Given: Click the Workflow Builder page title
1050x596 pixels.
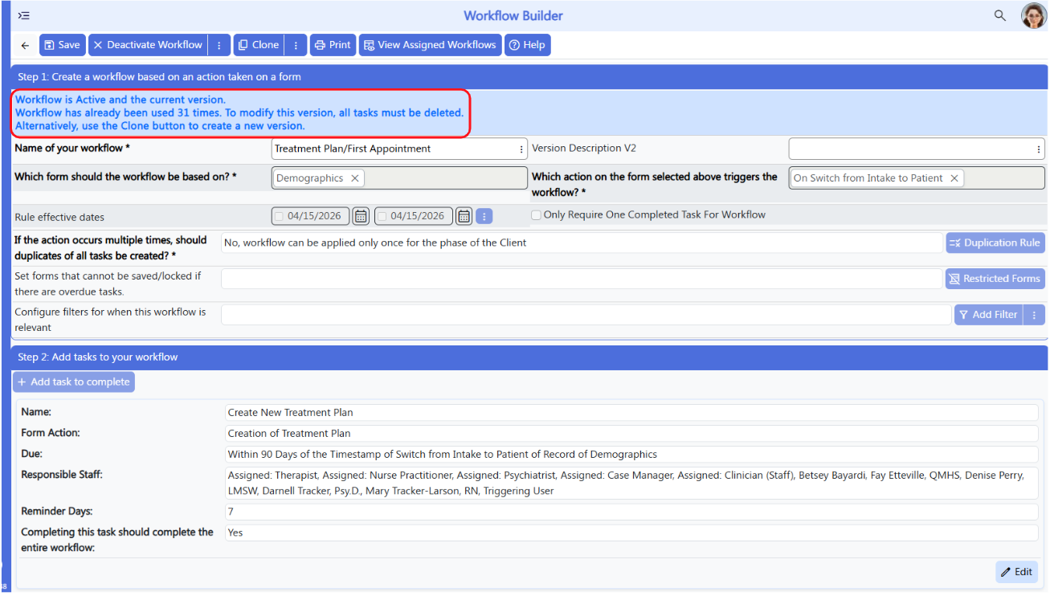Looking at the screenshot, I should (x=513, y=15).
